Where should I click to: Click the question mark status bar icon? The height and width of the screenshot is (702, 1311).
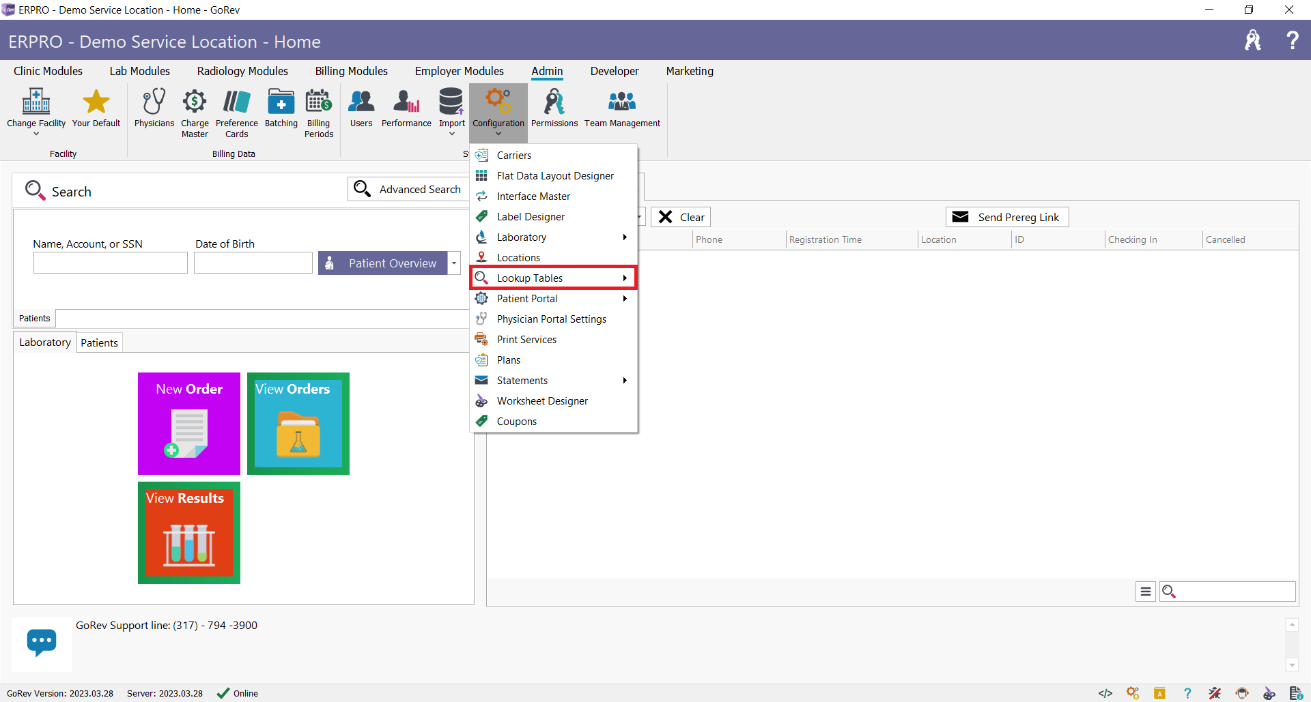pos(1187,693)
